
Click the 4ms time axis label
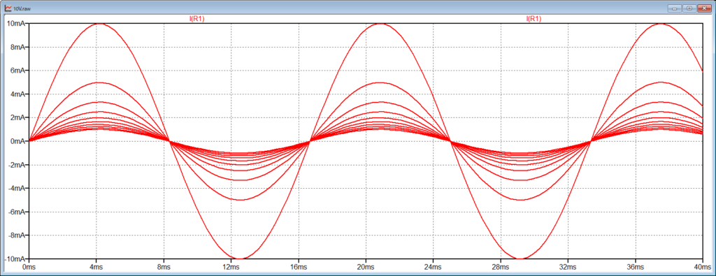[96, 266]
